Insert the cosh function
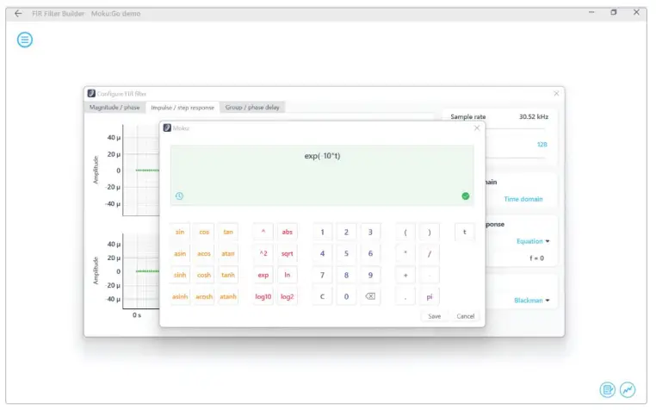Viewport: 656px width, 410px height. [204, 275]
